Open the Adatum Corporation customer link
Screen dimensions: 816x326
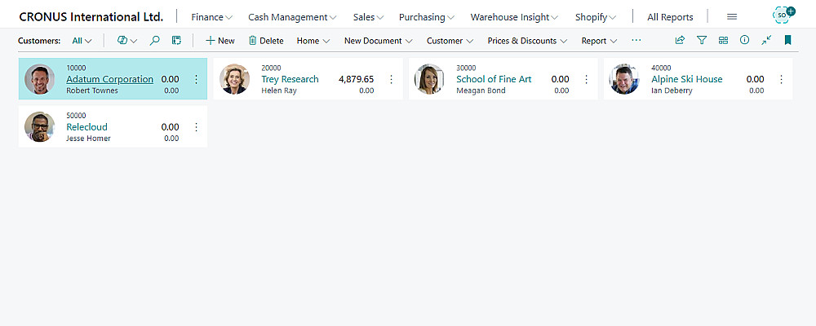109,79
